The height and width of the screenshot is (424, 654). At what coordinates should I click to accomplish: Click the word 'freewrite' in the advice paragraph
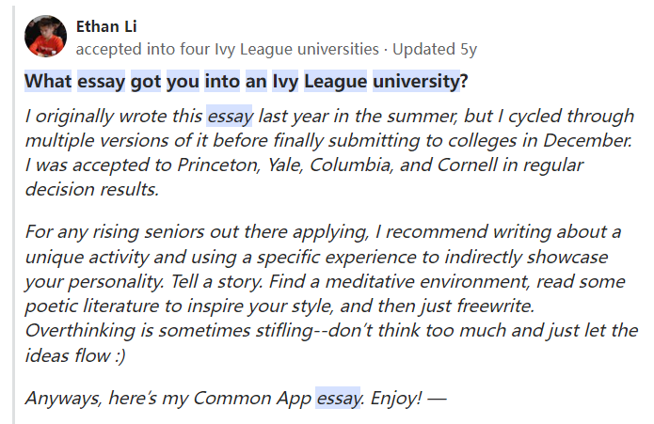click(x=496, y=306)
